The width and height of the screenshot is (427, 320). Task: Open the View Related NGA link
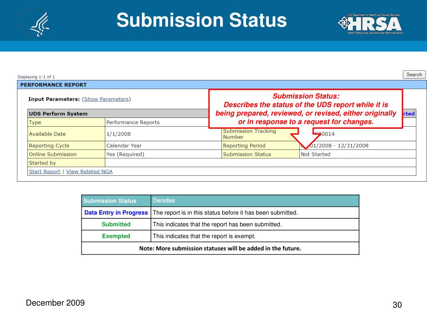89,171
